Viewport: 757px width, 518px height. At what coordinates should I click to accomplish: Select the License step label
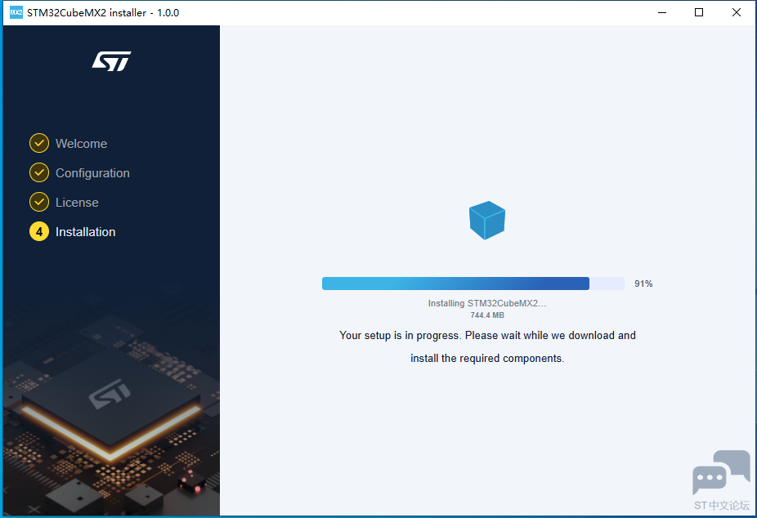coord(77,203)
